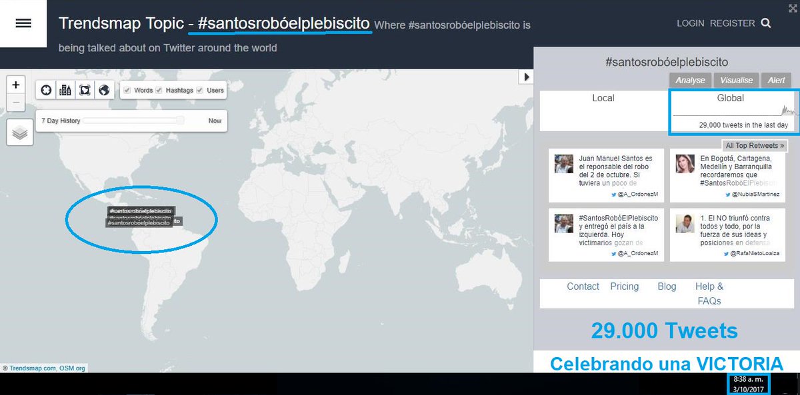
Task: Open the hamburger main menu
Action: [x=23, y=23]
